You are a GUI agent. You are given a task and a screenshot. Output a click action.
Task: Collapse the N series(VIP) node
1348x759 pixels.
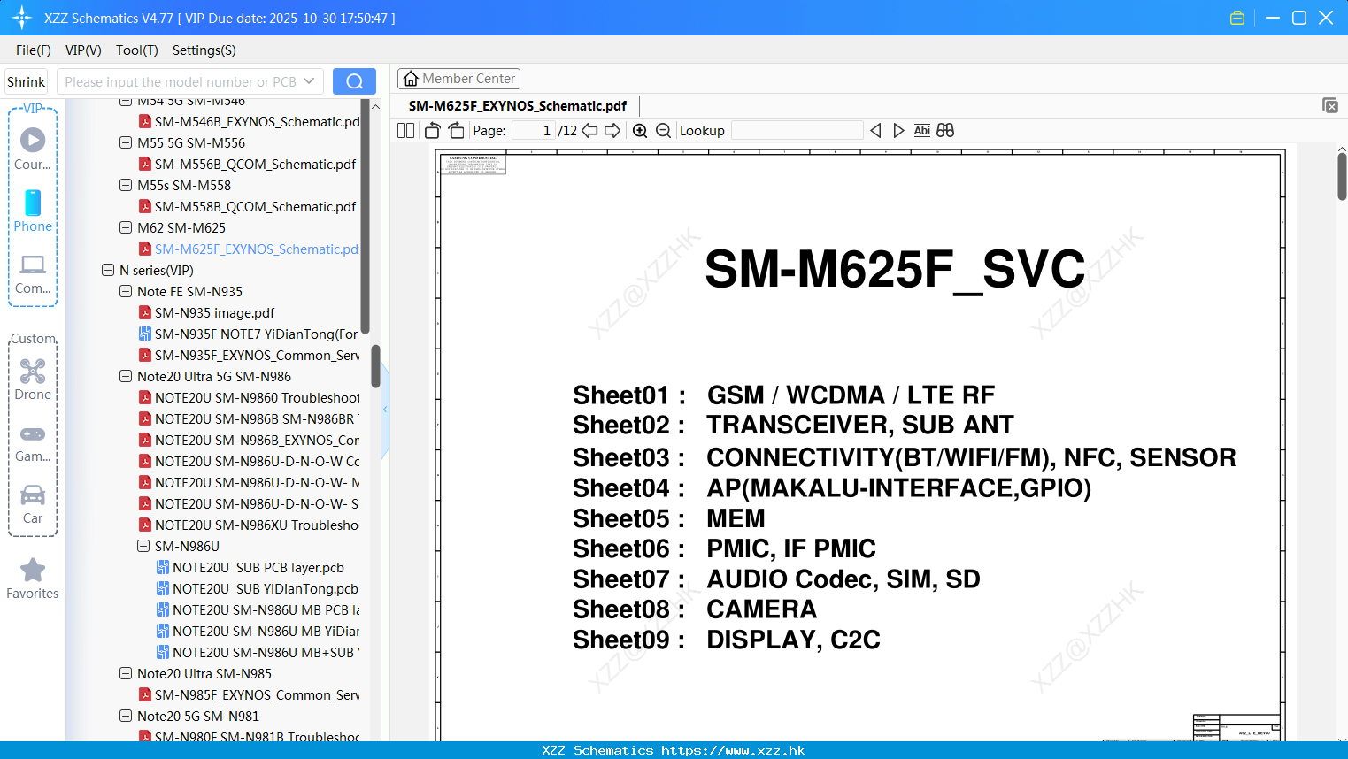pos(108,270)
